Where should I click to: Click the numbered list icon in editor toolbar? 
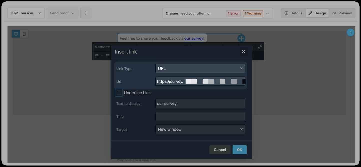pyautogui.click(x=97, y=56)
